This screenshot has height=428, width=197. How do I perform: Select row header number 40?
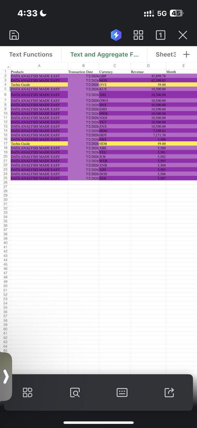[5, 243]
